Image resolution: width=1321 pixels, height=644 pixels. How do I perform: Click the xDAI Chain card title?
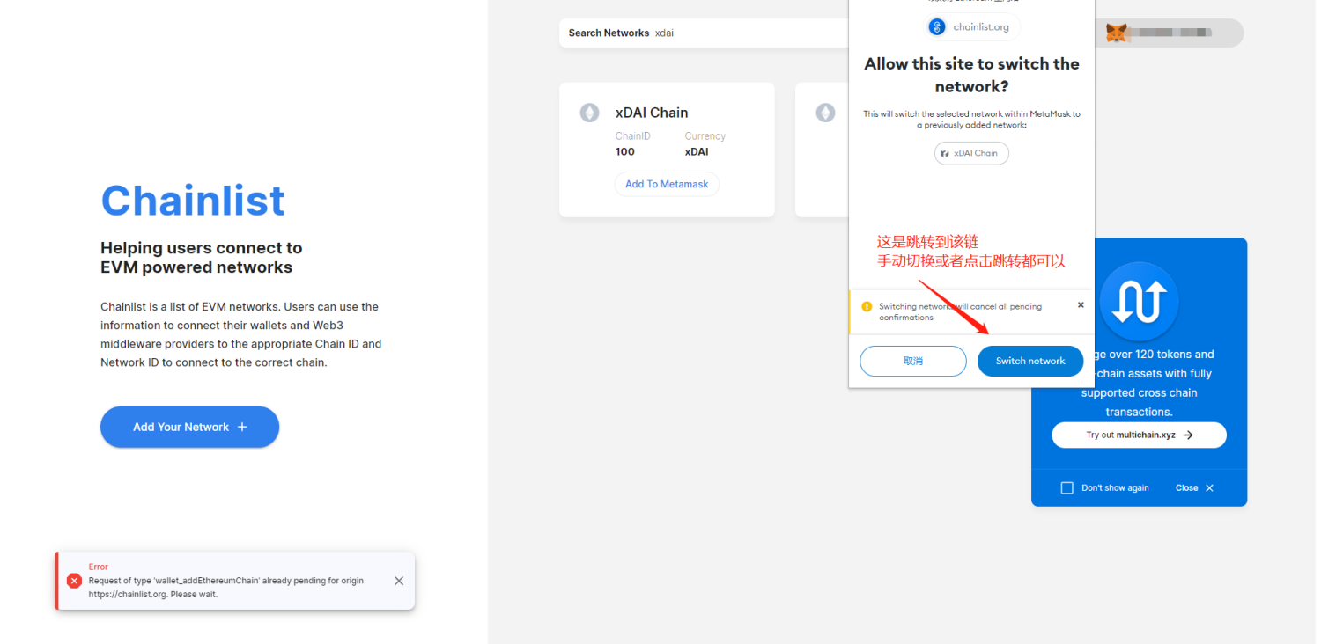tap(652, 113)
